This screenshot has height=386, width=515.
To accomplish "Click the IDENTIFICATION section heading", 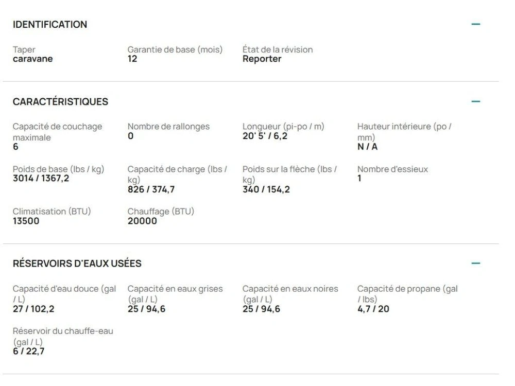I will [x=50, y=24].
